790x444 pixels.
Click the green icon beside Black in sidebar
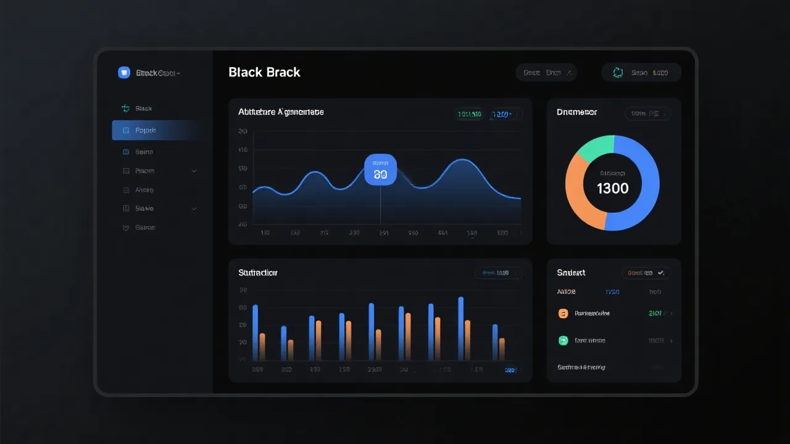click(x=125, y=109)
